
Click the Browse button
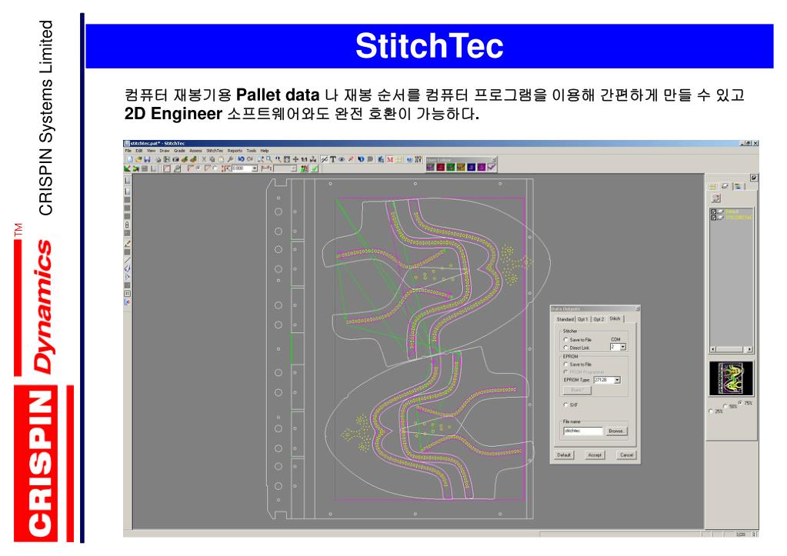[x=616, y=431]
